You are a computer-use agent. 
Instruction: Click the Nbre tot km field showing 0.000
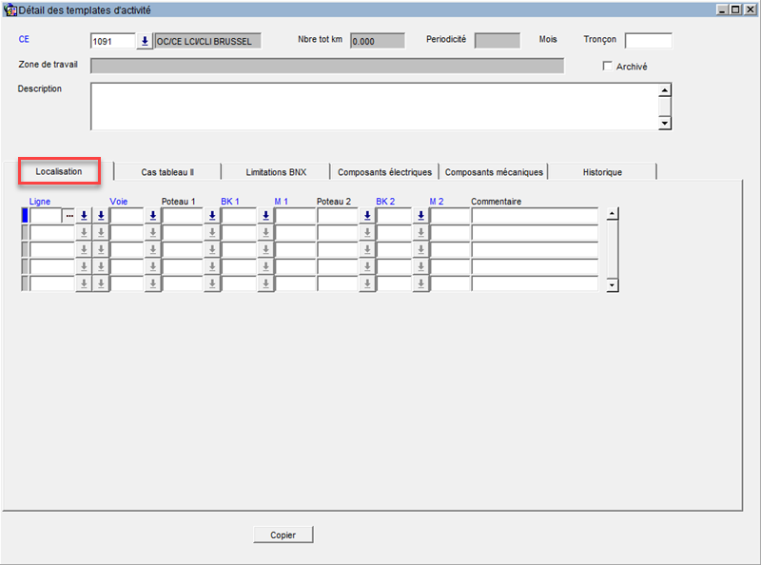pyautogui.click(x=378, y=41)
